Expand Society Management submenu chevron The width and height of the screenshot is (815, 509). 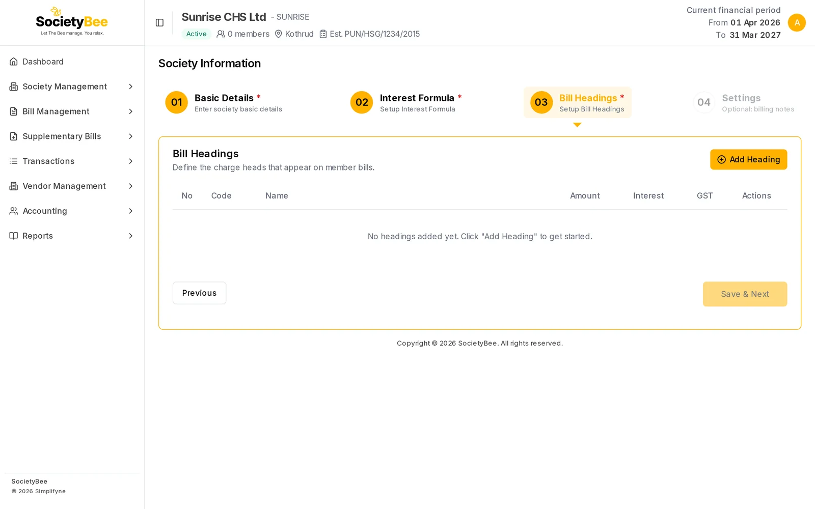[130, 87]
